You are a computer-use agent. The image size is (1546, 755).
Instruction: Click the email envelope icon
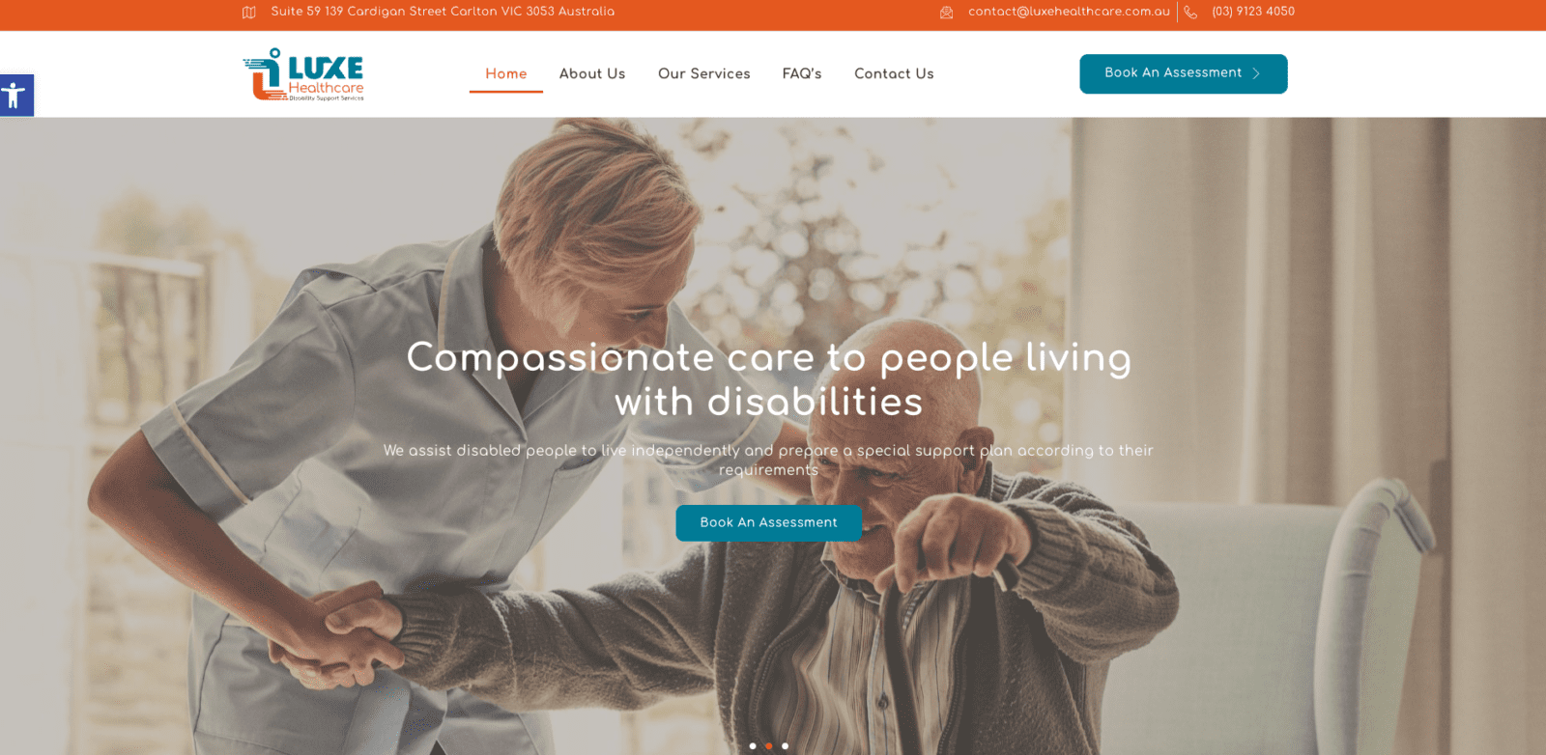tap(947, 13)
